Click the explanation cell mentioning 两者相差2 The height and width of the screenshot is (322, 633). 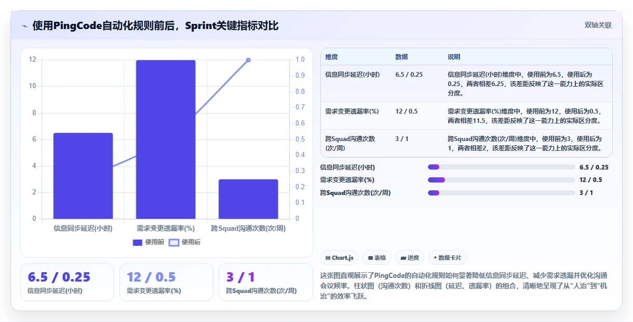525,144
